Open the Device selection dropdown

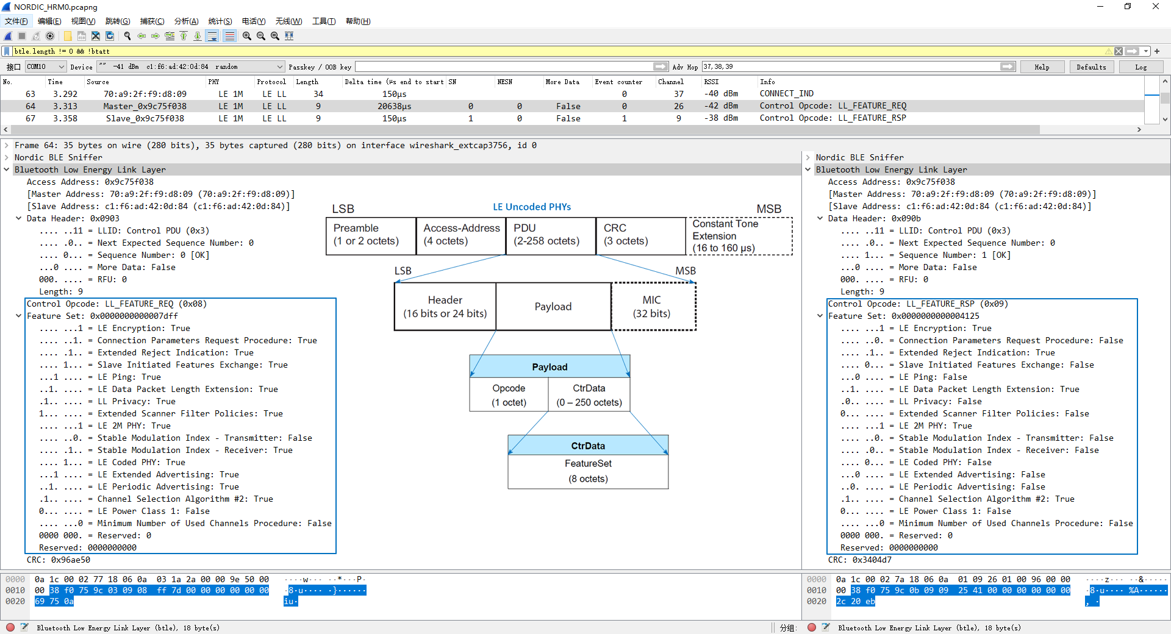(279, 66)
